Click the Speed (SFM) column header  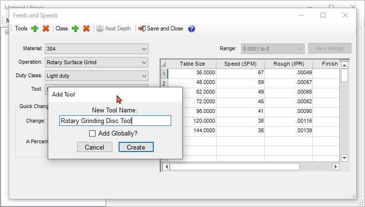coord(240,64)
